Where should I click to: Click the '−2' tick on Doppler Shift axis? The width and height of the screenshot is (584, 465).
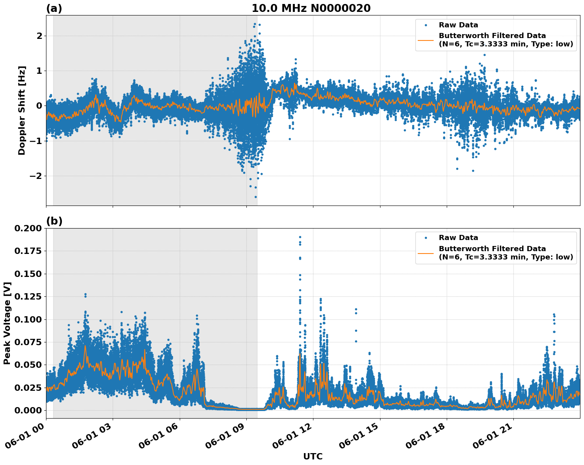click(36, 176)
